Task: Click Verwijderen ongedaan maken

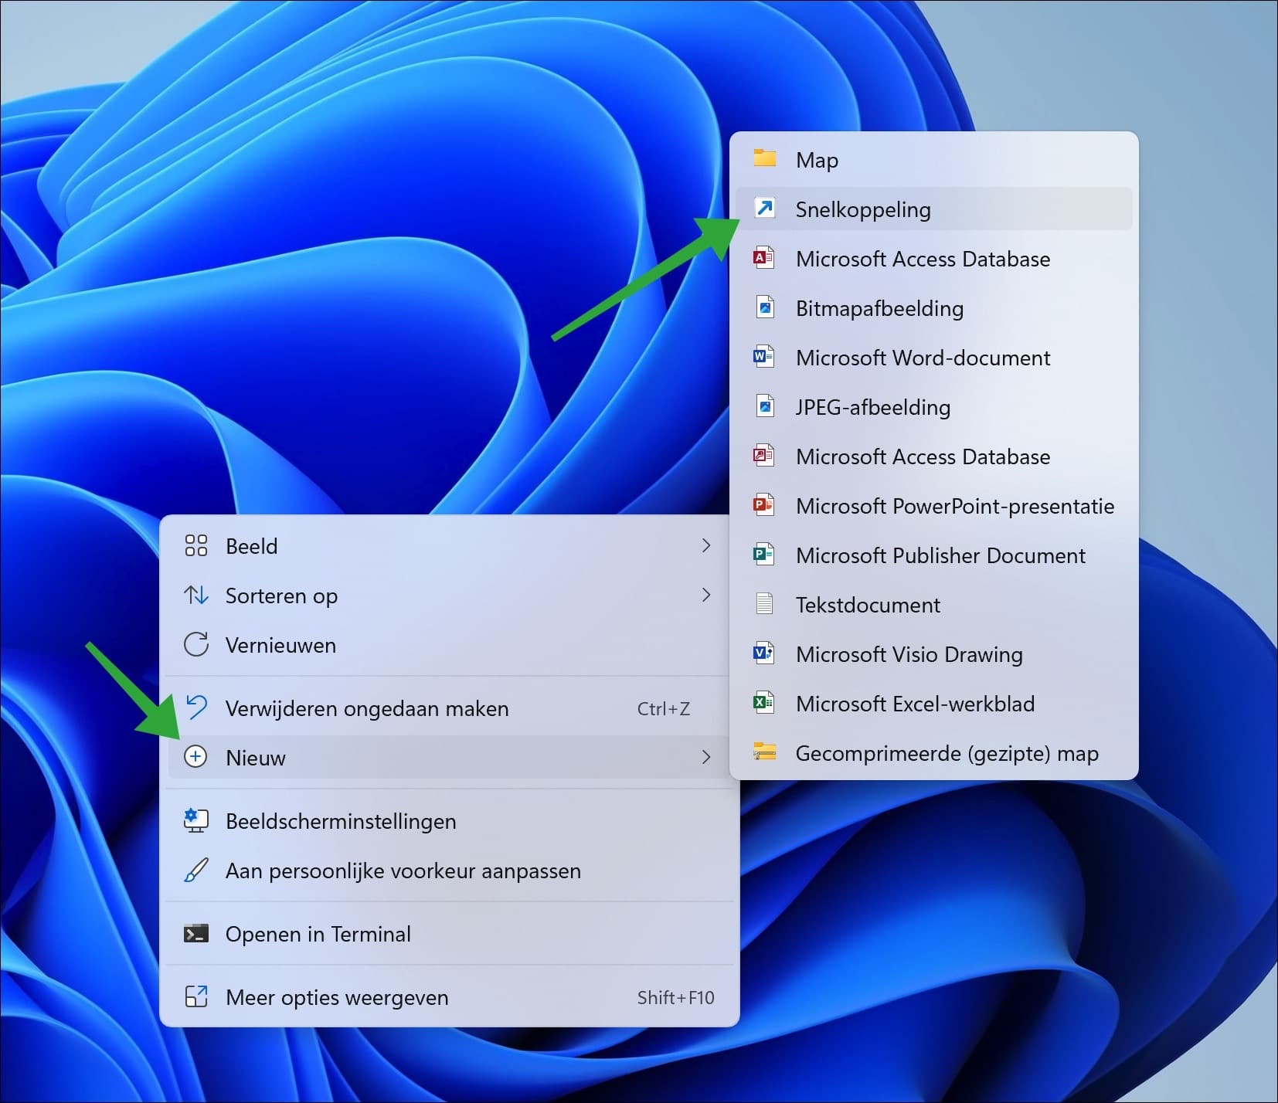Action: [x=366, y=708]
